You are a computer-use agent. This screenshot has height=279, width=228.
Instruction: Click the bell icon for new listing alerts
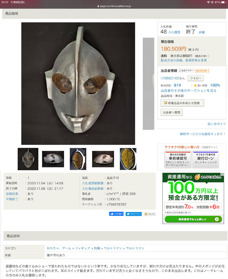166,103
